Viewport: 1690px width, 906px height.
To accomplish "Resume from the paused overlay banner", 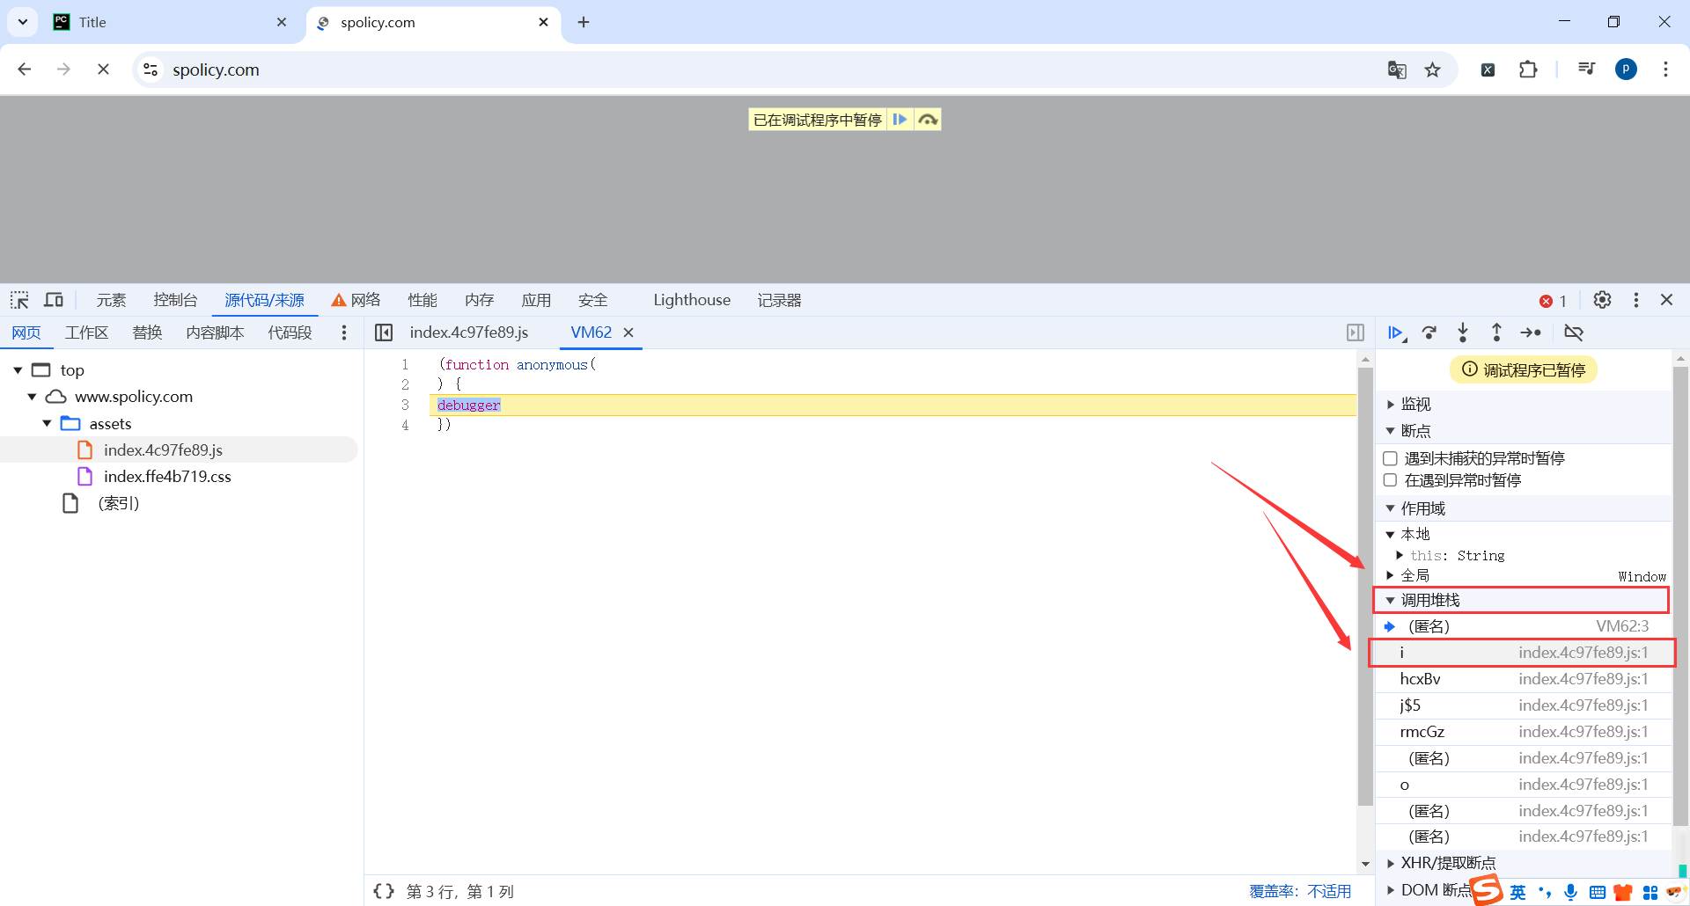I will [x=900, y=120].
